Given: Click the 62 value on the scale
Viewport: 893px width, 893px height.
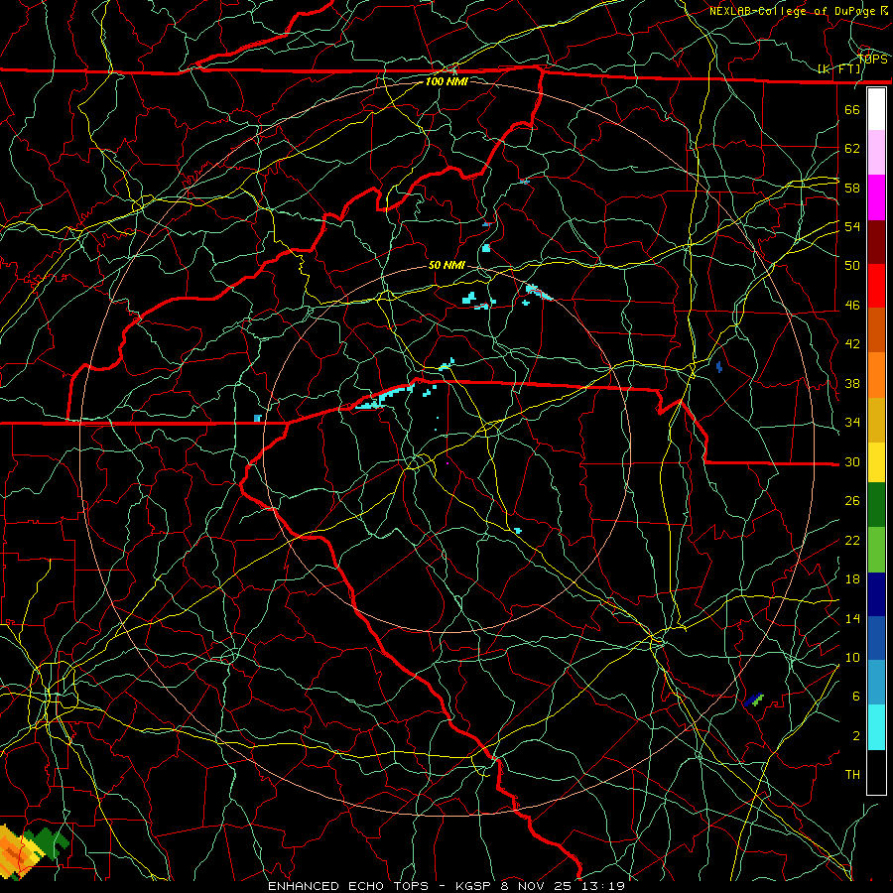Looking at the screenshot, I should point(852,148).
